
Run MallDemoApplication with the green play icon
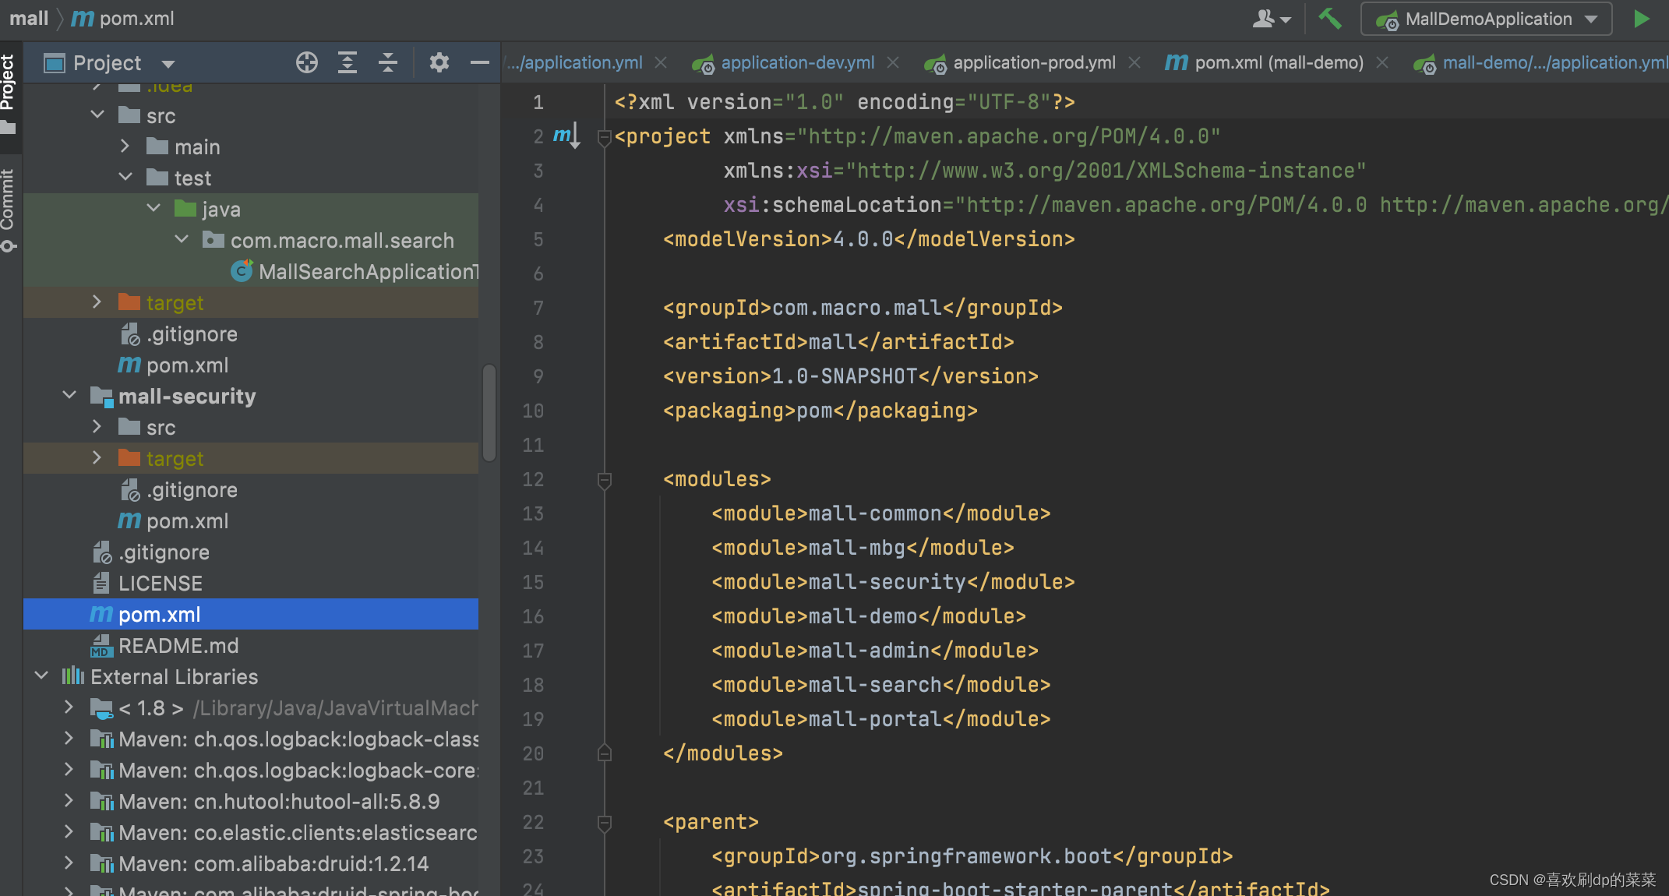coord(1641,18)
